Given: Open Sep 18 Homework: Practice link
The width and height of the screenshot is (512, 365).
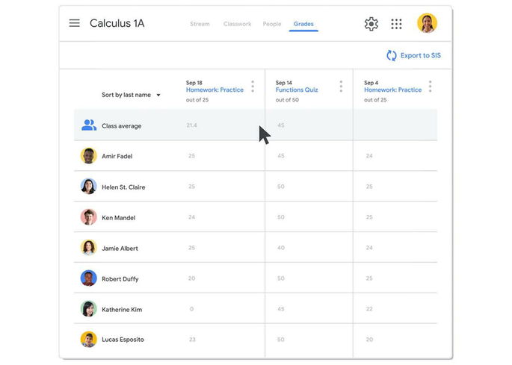Looking at the screenshot, I should pyautogui.click(x=215, y=90).
